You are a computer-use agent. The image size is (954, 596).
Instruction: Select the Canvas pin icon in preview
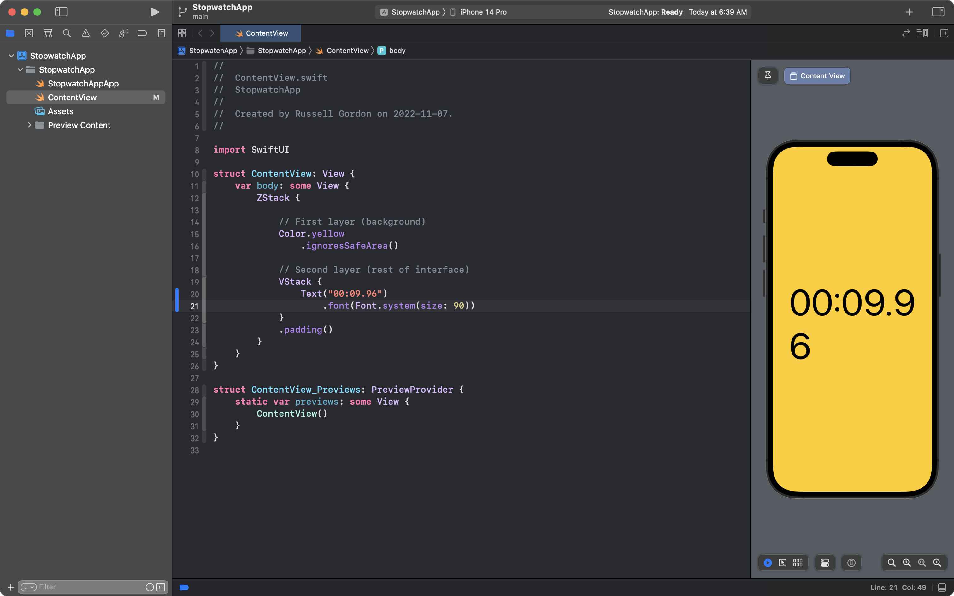768,75
